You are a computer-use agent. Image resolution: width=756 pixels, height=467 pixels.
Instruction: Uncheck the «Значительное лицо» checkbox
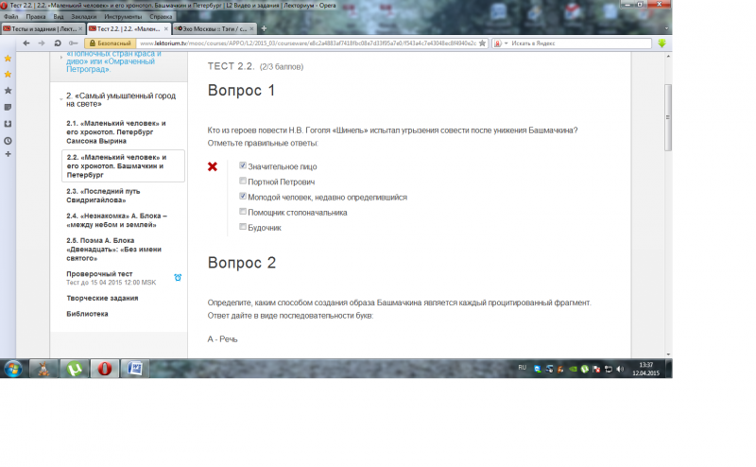point(243,165)
